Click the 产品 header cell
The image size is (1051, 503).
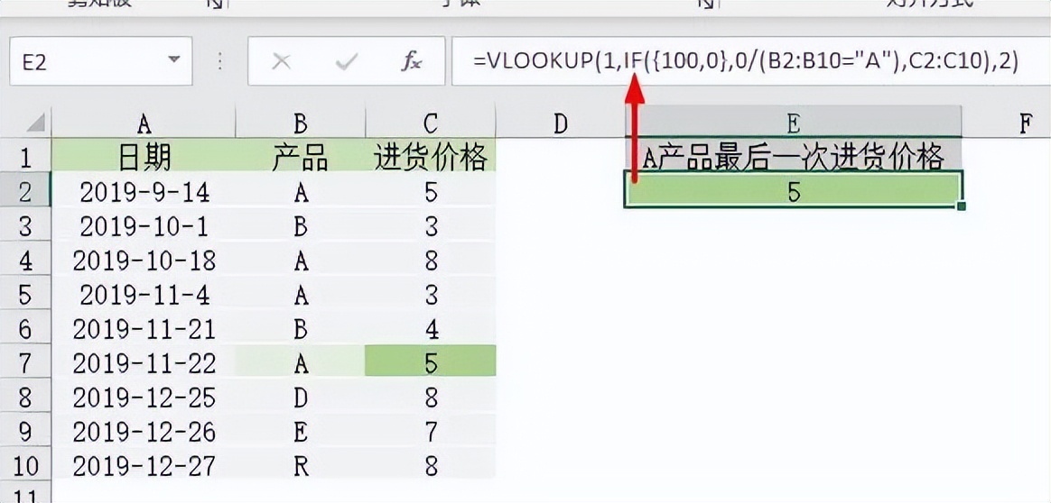(x=301, y=157)
